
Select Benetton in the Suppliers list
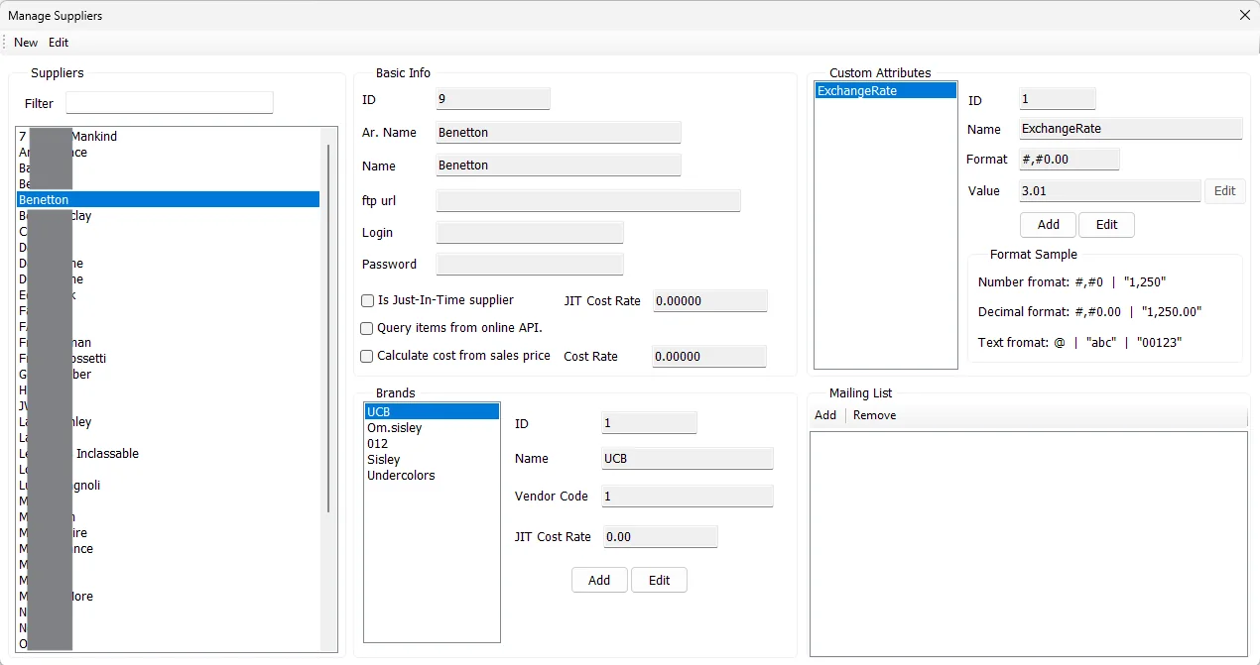[169, 199]
